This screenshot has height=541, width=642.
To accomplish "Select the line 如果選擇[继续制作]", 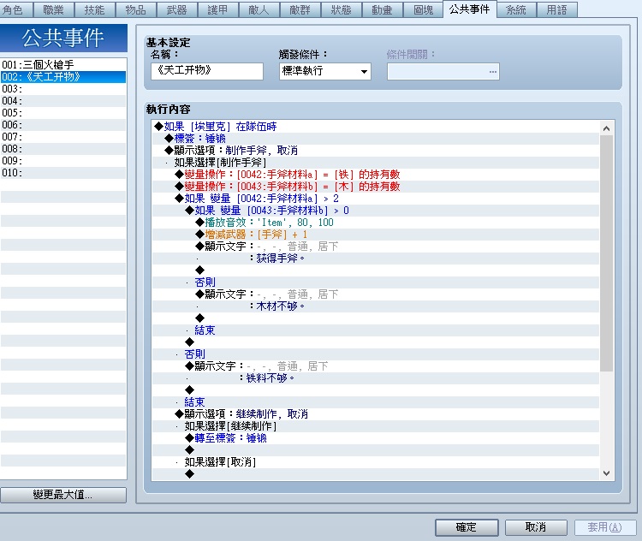I will pos(376,426).
